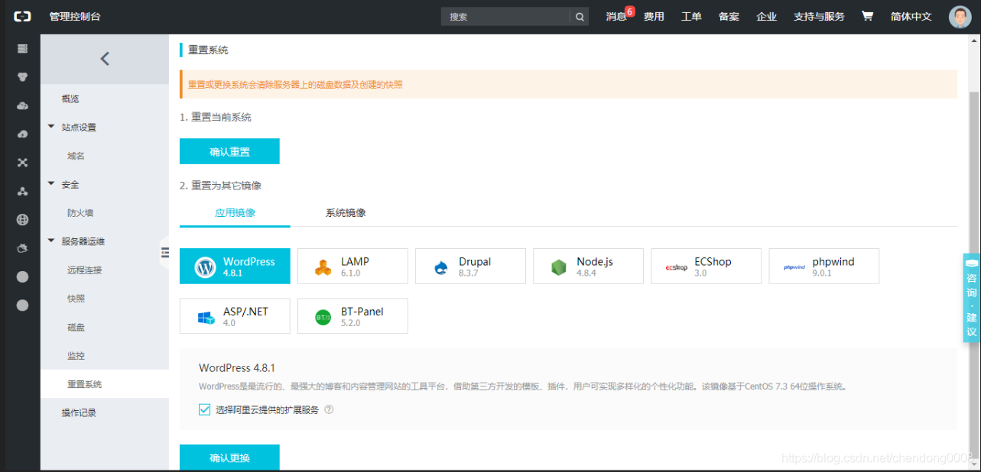
Task: Click the 确认更换 button
Action: point(229,457)
